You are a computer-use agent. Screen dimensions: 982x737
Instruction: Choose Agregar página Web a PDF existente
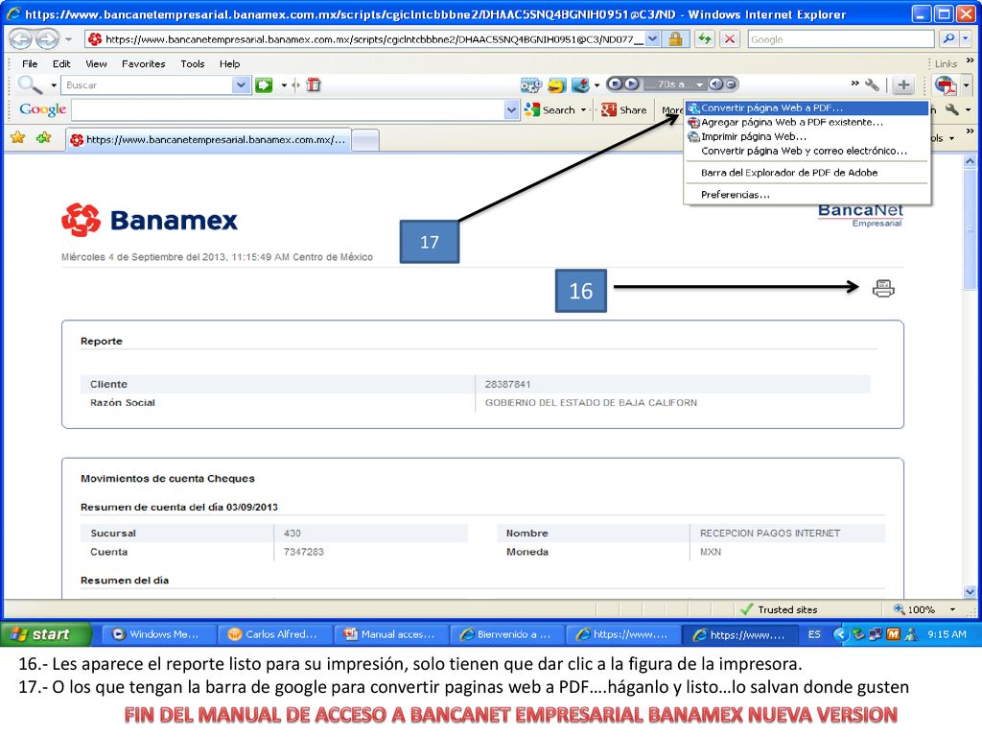(x=807, y=122)
